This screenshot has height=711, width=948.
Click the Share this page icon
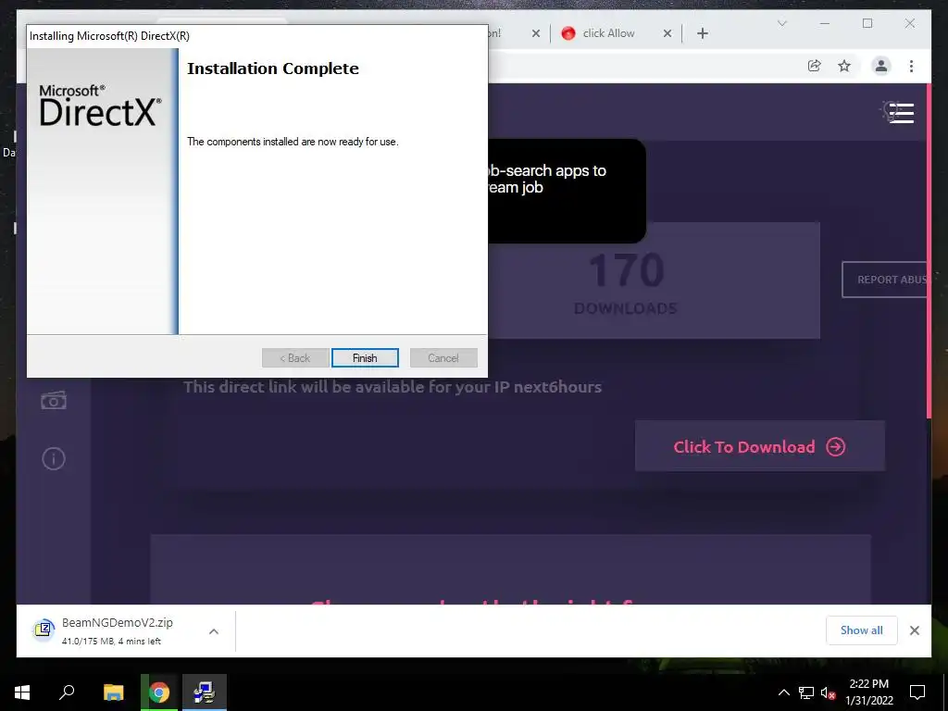[x=815, y=66]
